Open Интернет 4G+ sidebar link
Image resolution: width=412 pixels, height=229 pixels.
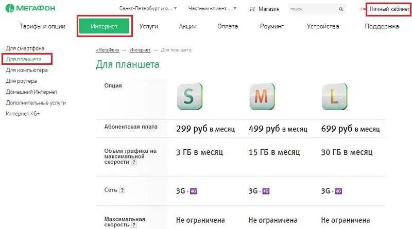click(23, 114)
